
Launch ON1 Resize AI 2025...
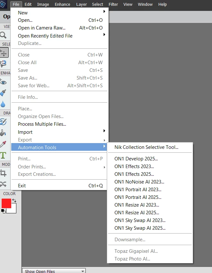point(150,212)
